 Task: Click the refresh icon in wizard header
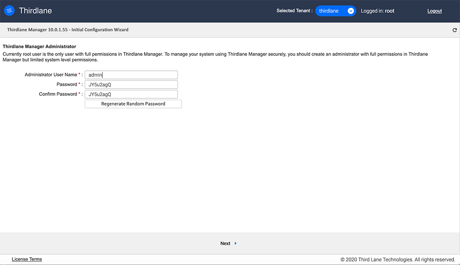(x=454, y=30)
